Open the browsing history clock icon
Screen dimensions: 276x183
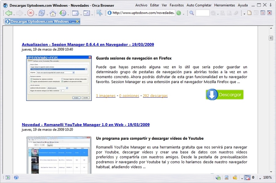click(63, 13)
